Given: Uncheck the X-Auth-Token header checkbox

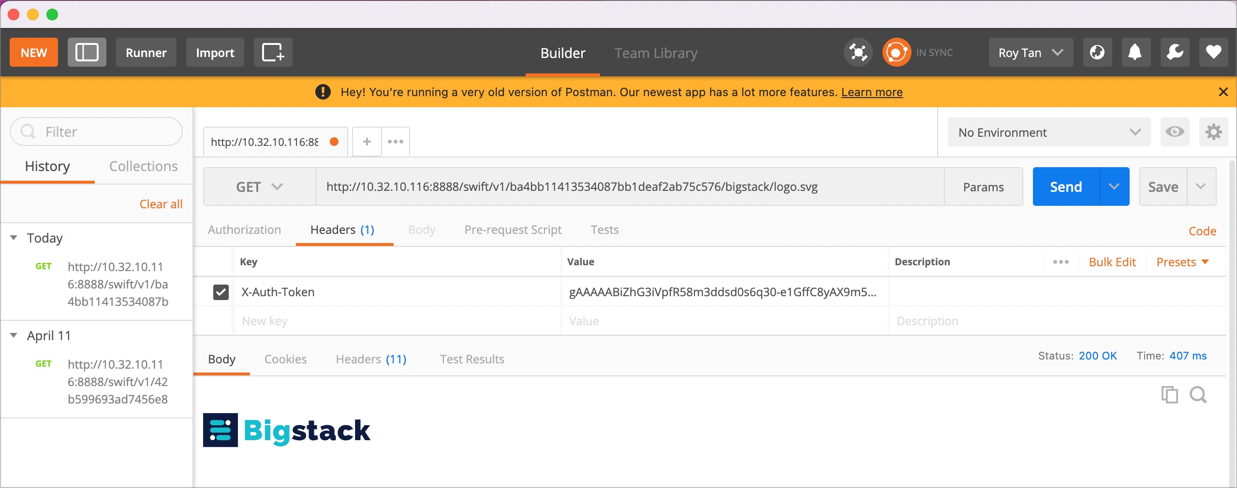Looking at the screenshot, I should (x=221, y=292).
